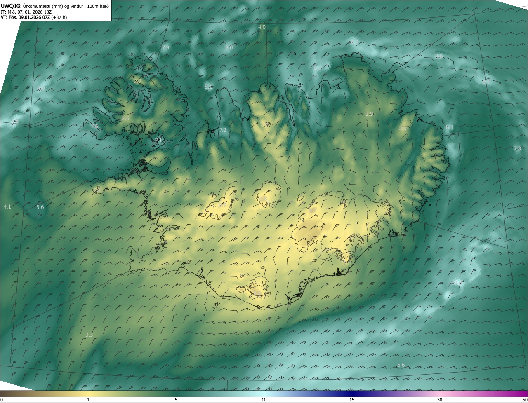Click the "6.6" value label in the southeast sea
The height and width of the screenshot is (403, 528).
(x=401, y=365)
